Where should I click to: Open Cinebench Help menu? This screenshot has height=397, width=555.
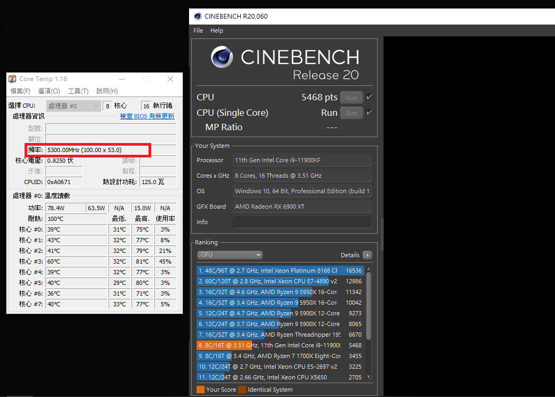[x=217, y=30]
